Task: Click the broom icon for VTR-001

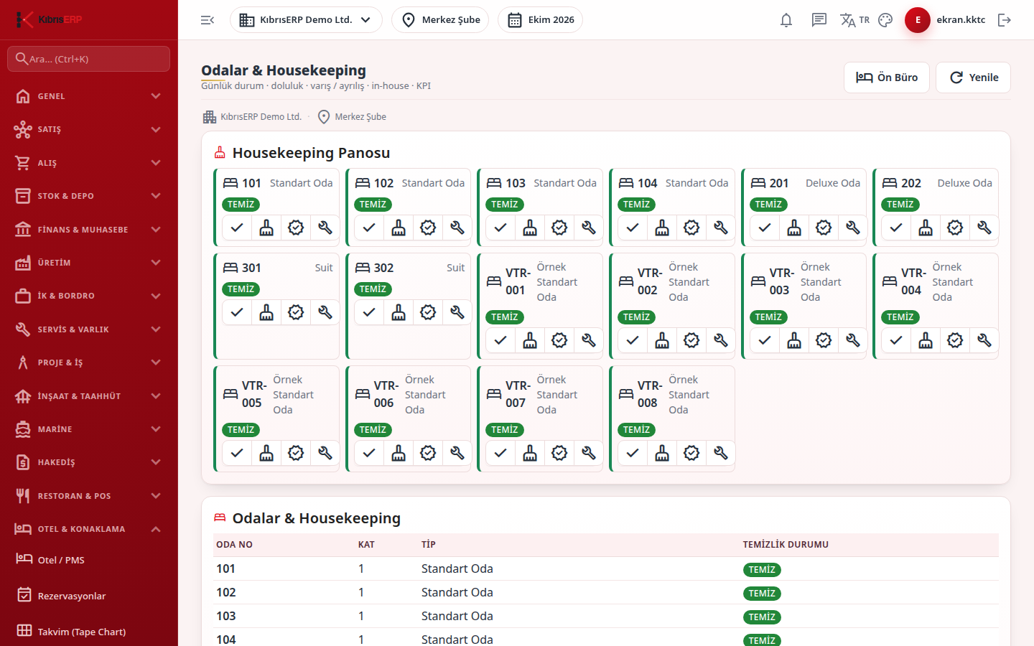Action: 530,340
